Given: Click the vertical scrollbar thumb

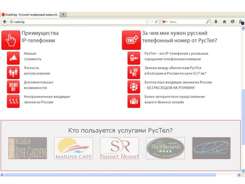Looking at the screenshot, I should click(243, 117).
